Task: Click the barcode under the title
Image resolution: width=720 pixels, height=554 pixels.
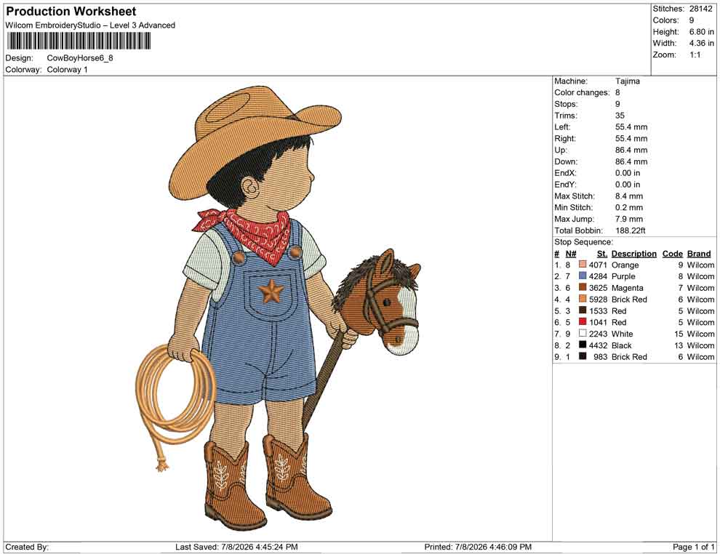Action: [x=79, y=41]
